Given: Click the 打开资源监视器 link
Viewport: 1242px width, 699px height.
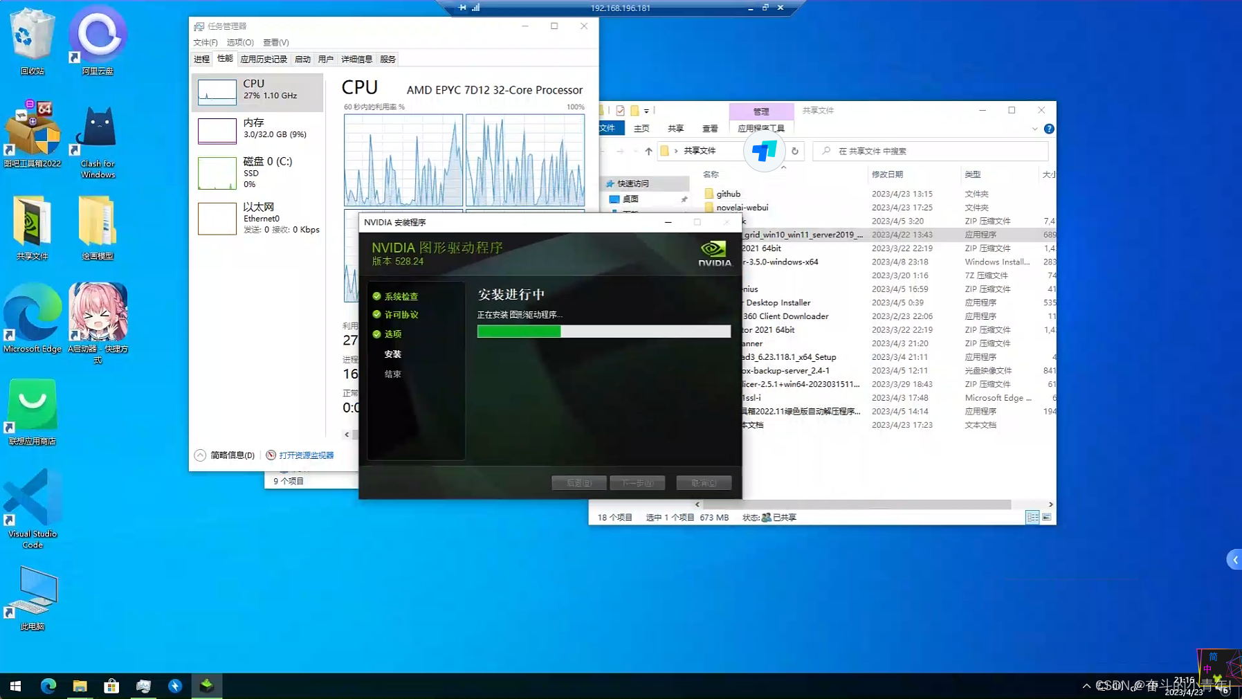Looking at the screenshot, I should coord(305,455).
